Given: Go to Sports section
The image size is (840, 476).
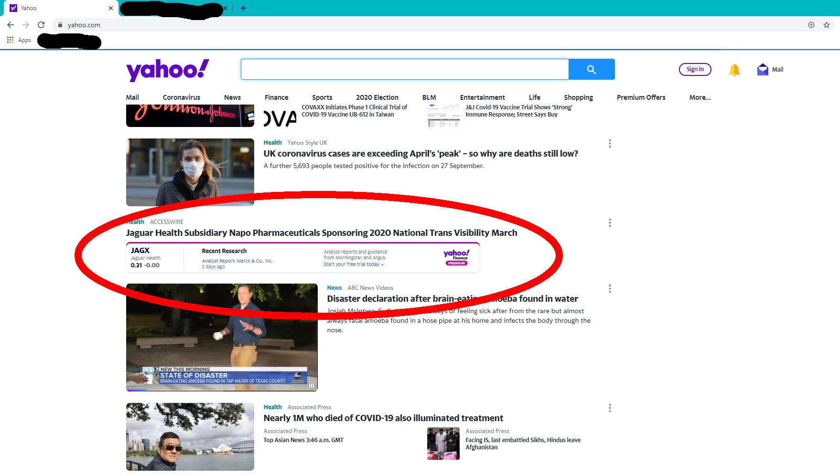Looking at the screenshot, I should tap(322, 97).
